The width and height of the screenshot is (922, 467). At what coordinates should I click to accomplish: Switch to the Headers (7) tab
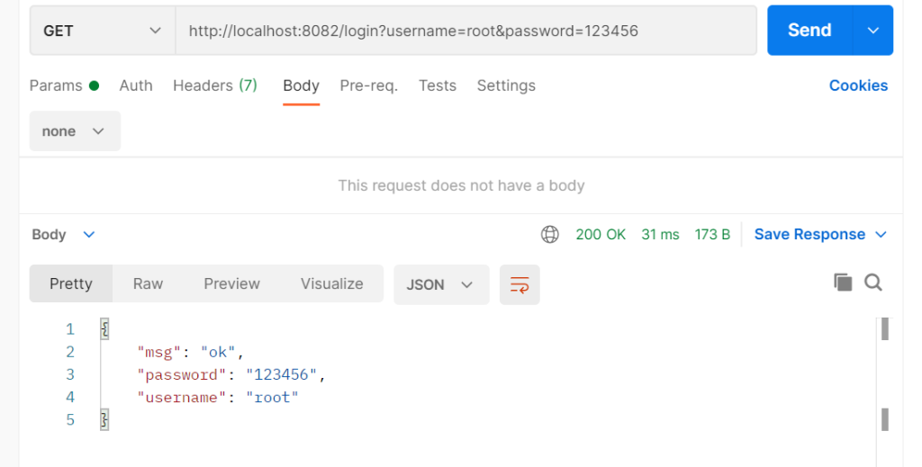pos(215,85)
